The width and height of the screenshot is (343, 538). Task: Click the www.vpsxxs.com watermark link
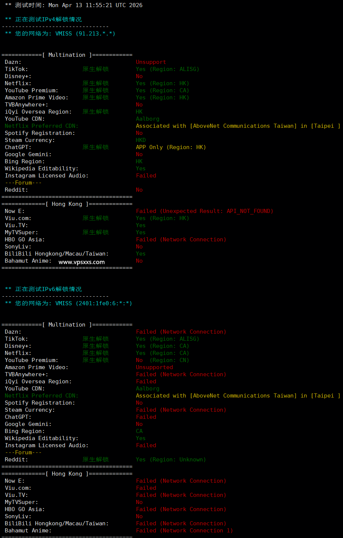81,262
